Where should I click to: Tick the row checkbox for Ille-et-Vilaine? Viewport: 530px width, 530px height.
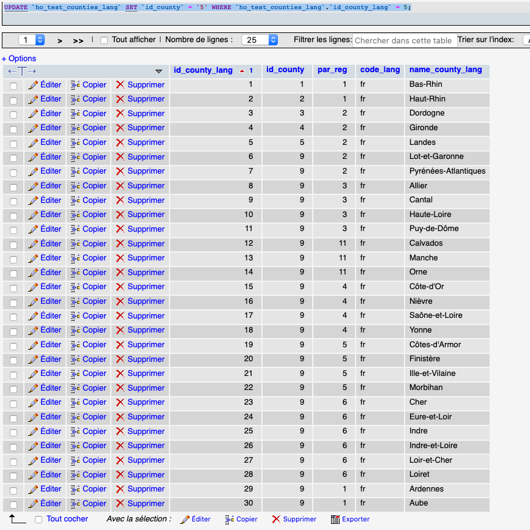click(x=13, y=375)
